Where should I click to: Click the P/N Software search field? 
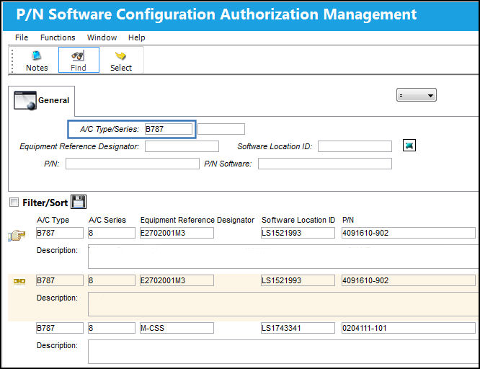click(x=325, y=164)
